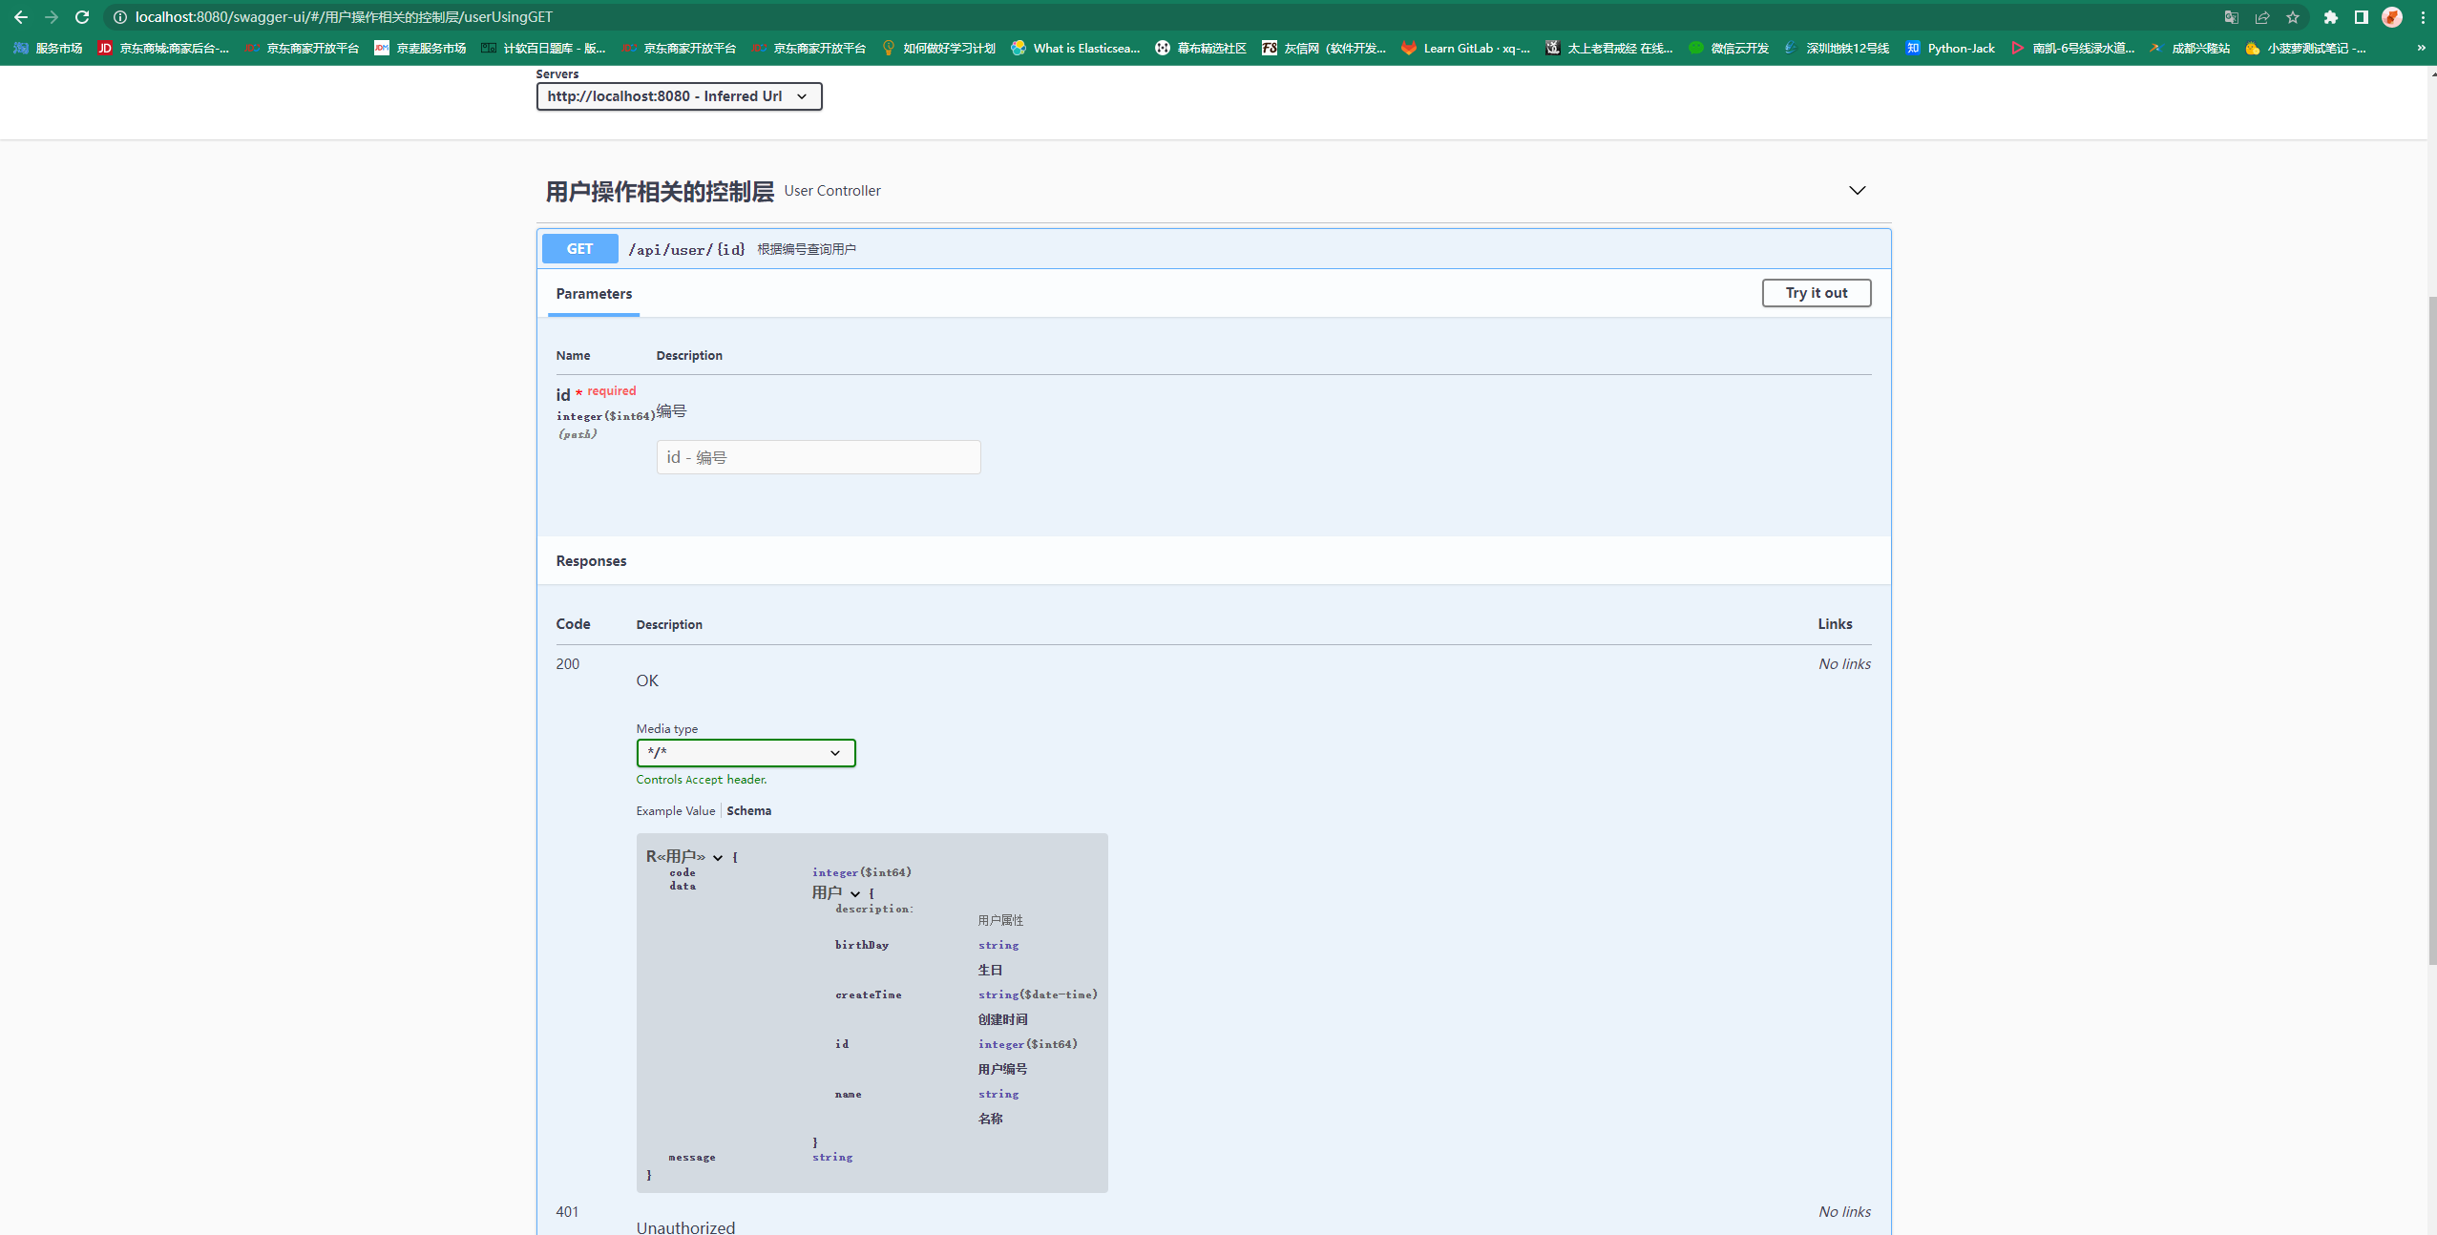2437x1235 pixels.
Task: Click the page vertical scrollbar
Action: (x=2431, y=630)
